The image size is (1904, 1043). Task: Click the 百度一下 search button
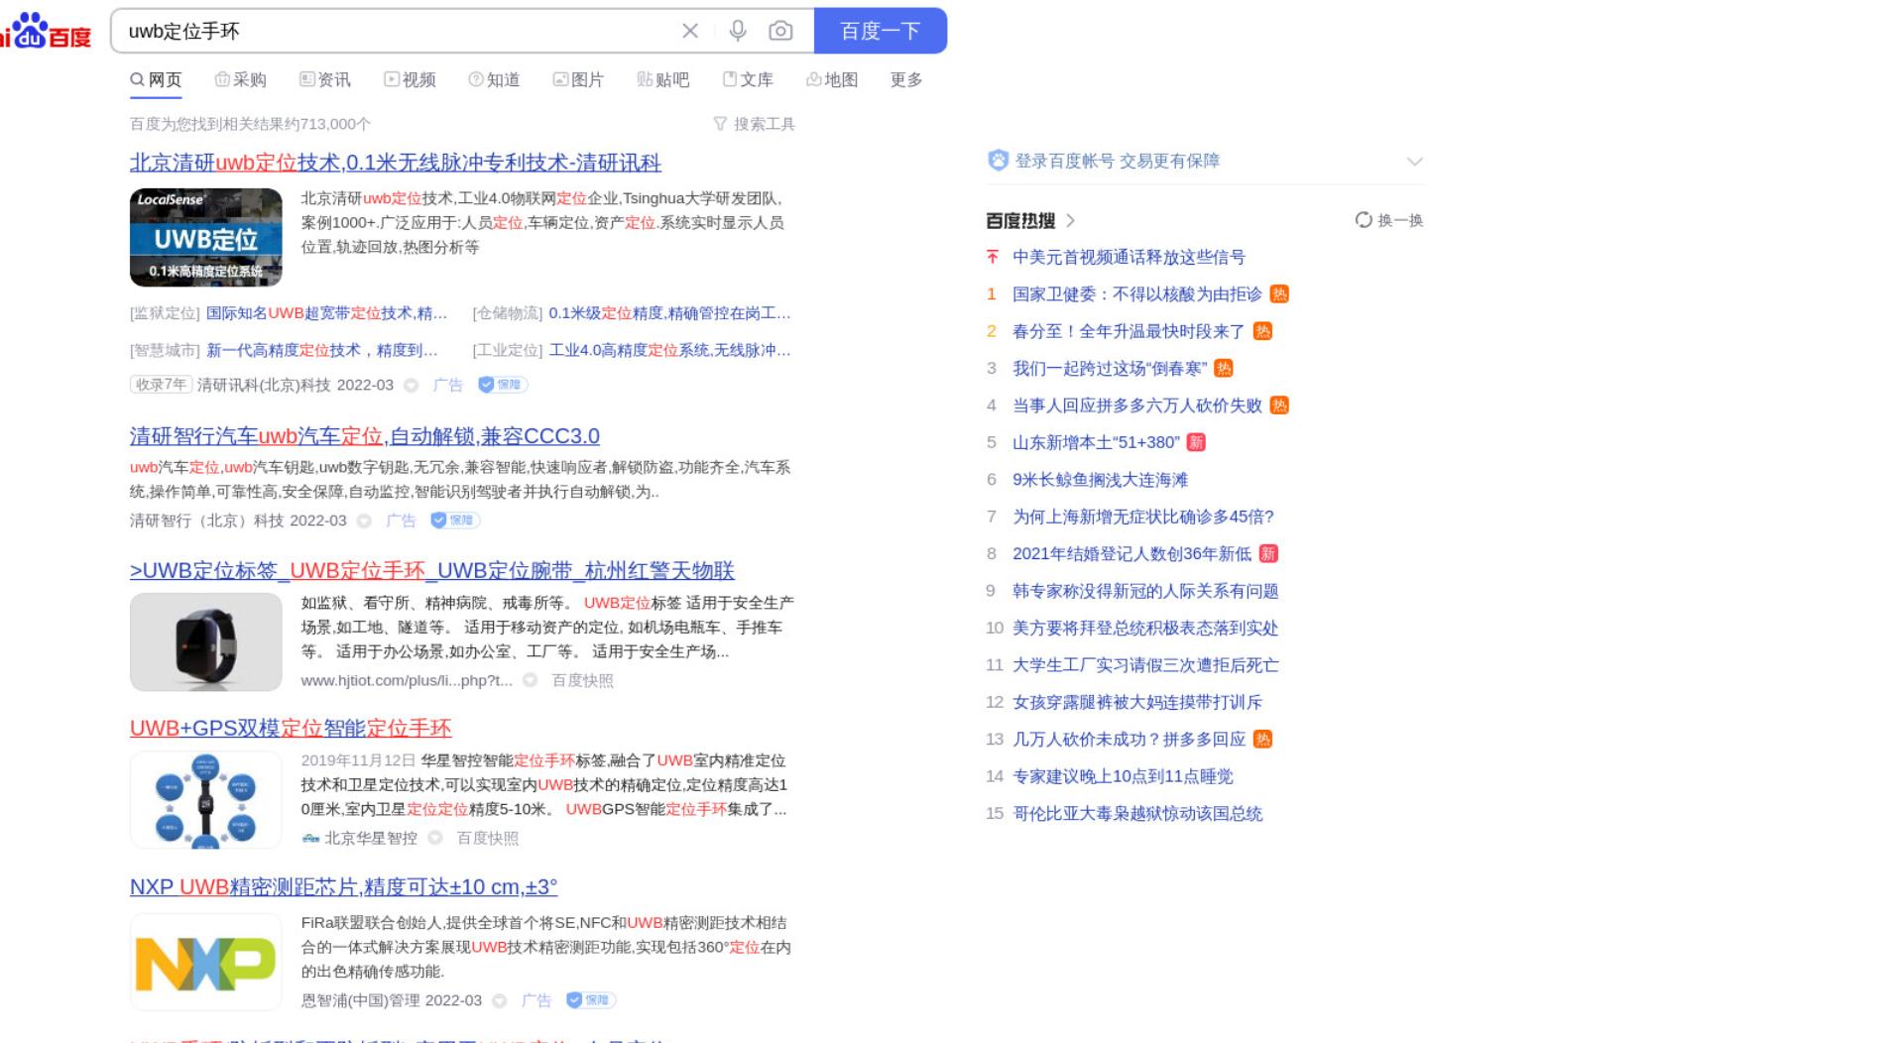pos(881,31)
